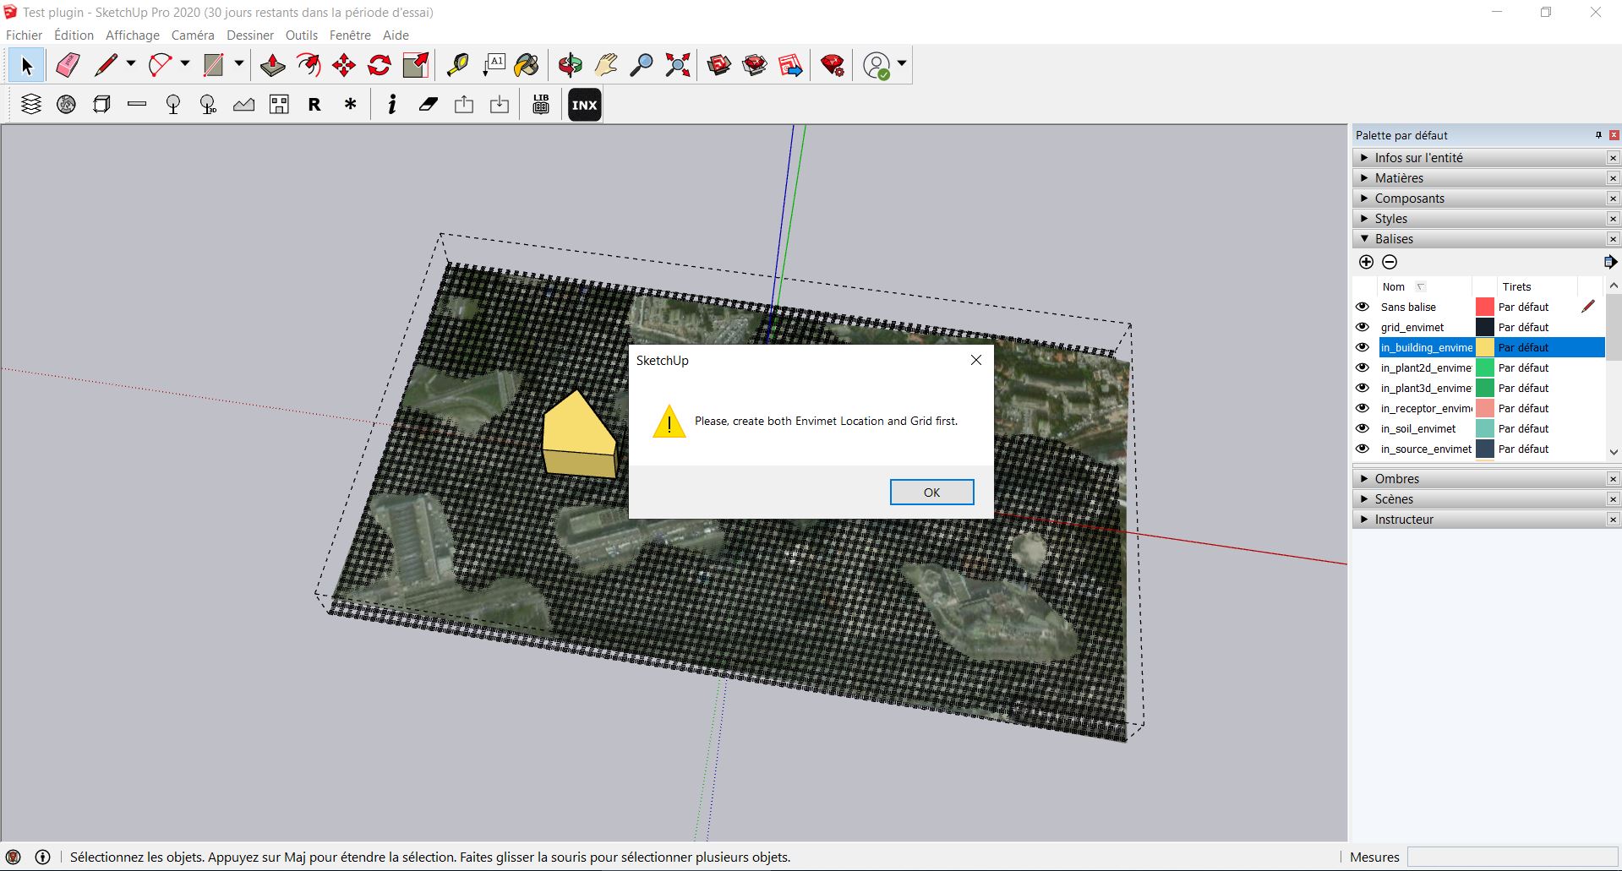This screenshot has height=871, width=1622.
Task: Activate the Pan tool
Action: pos(605,64)
